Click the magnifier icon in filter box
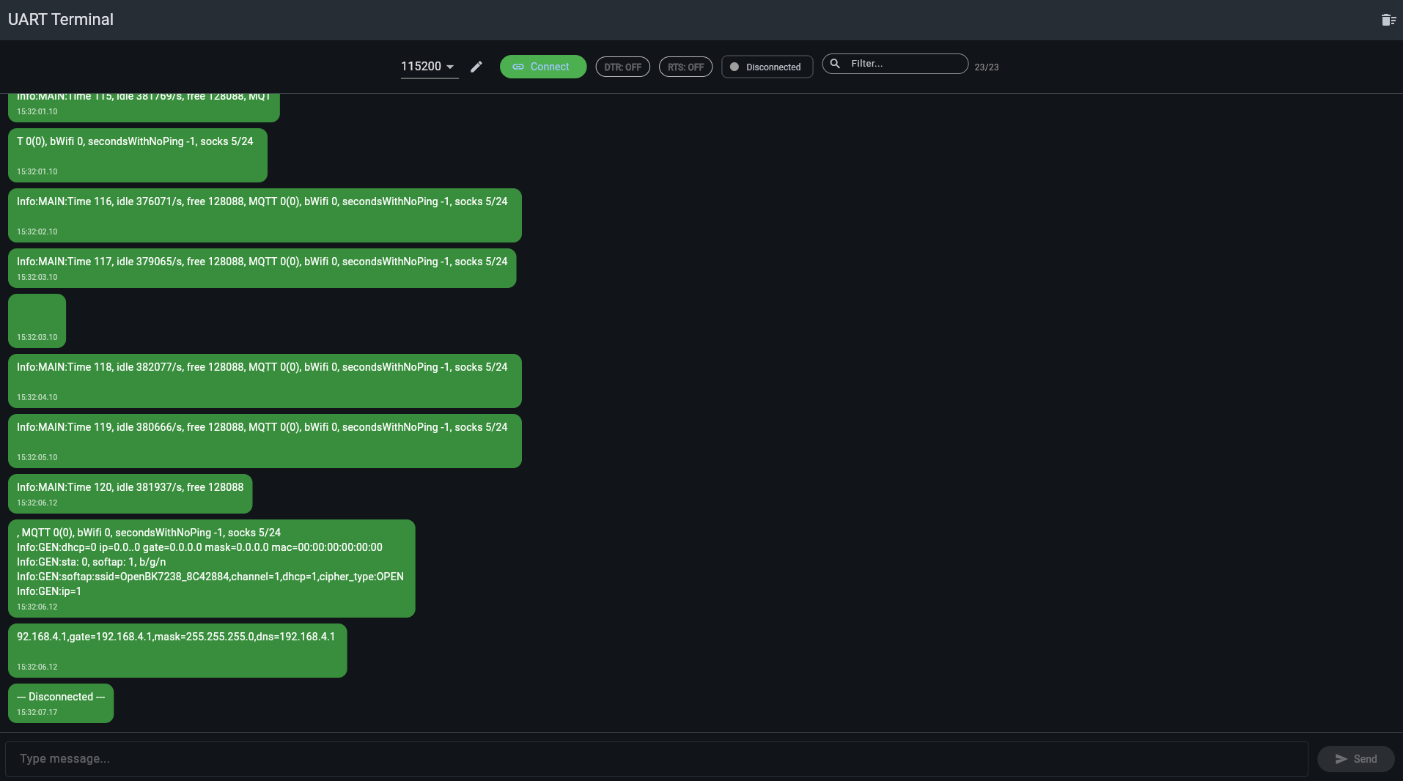The height and width of the screenshot is (781, 1403). pyautogui.click(x=835, y=64)
